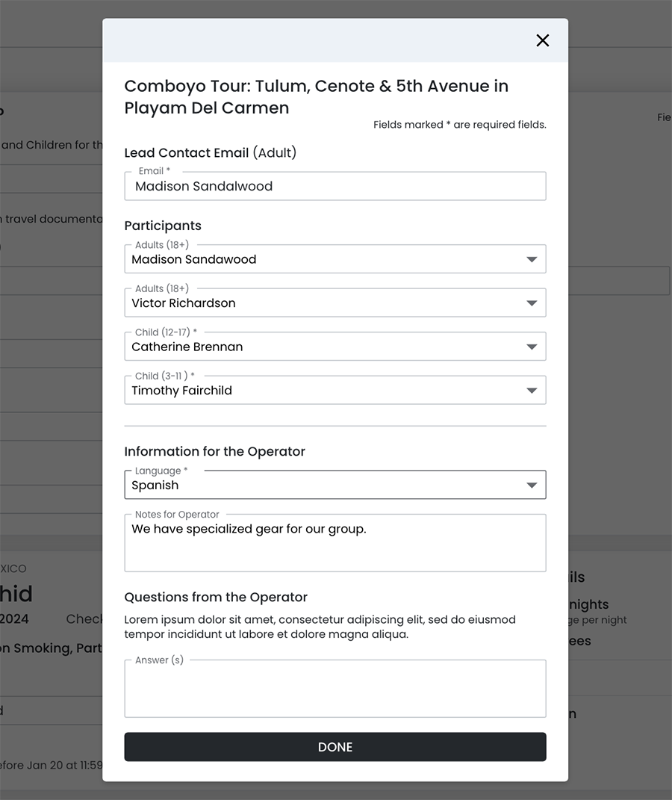
Task: Close the tour booking dialog
Action: point(543,40)
